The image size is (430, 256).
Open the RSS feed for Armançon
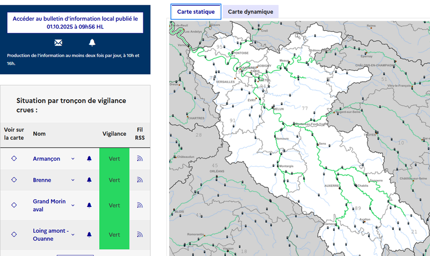coord(139,159)
